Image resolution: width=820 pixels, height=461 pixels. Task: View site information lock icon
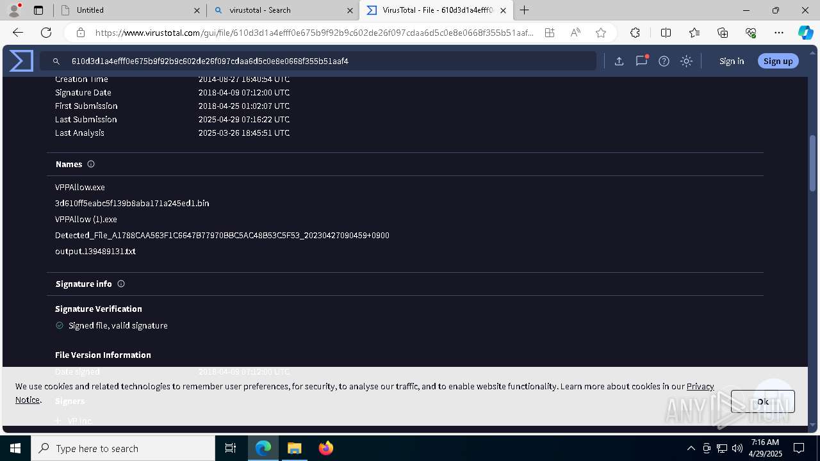click(x=81, y=33)
